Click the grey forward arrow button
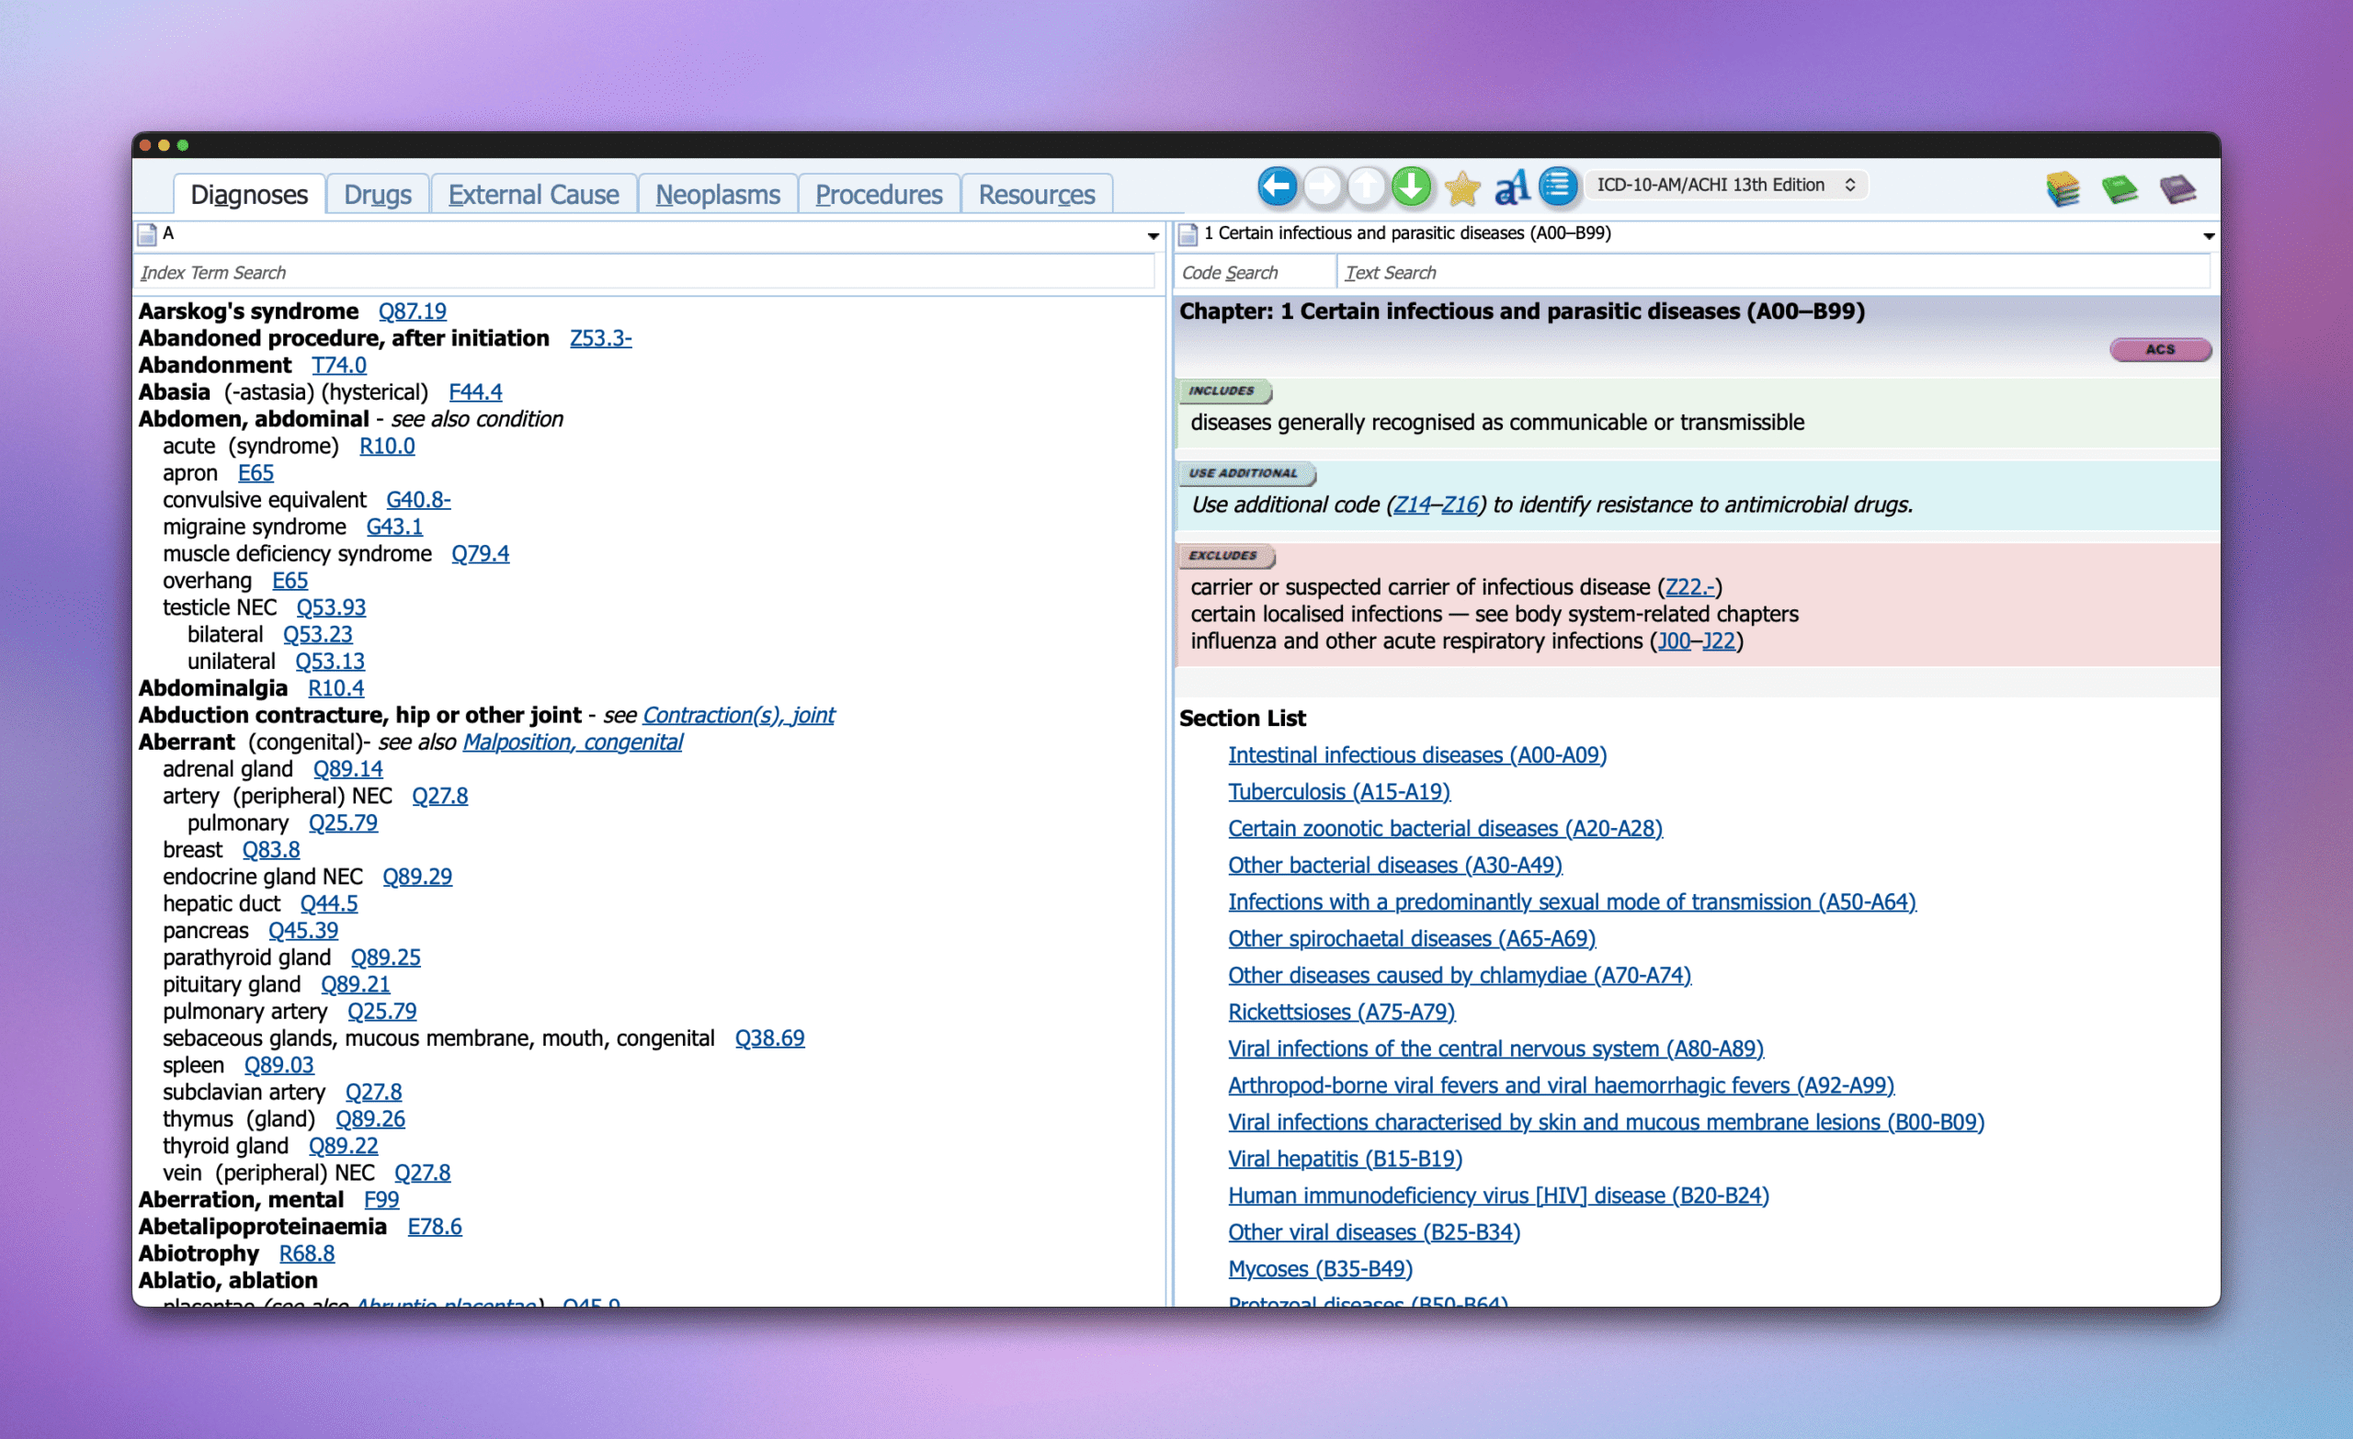 tap(1322, 187)
